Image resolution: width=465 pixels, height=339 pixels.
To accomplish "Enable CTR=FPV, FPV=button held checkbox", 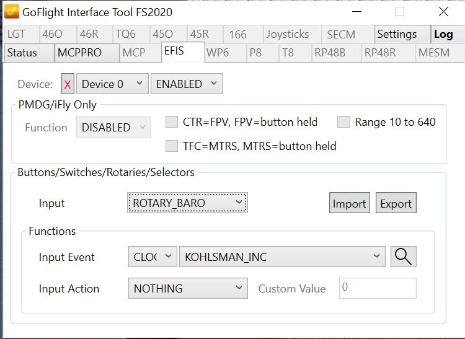I will pyautogui.click(x=172, y=122).
